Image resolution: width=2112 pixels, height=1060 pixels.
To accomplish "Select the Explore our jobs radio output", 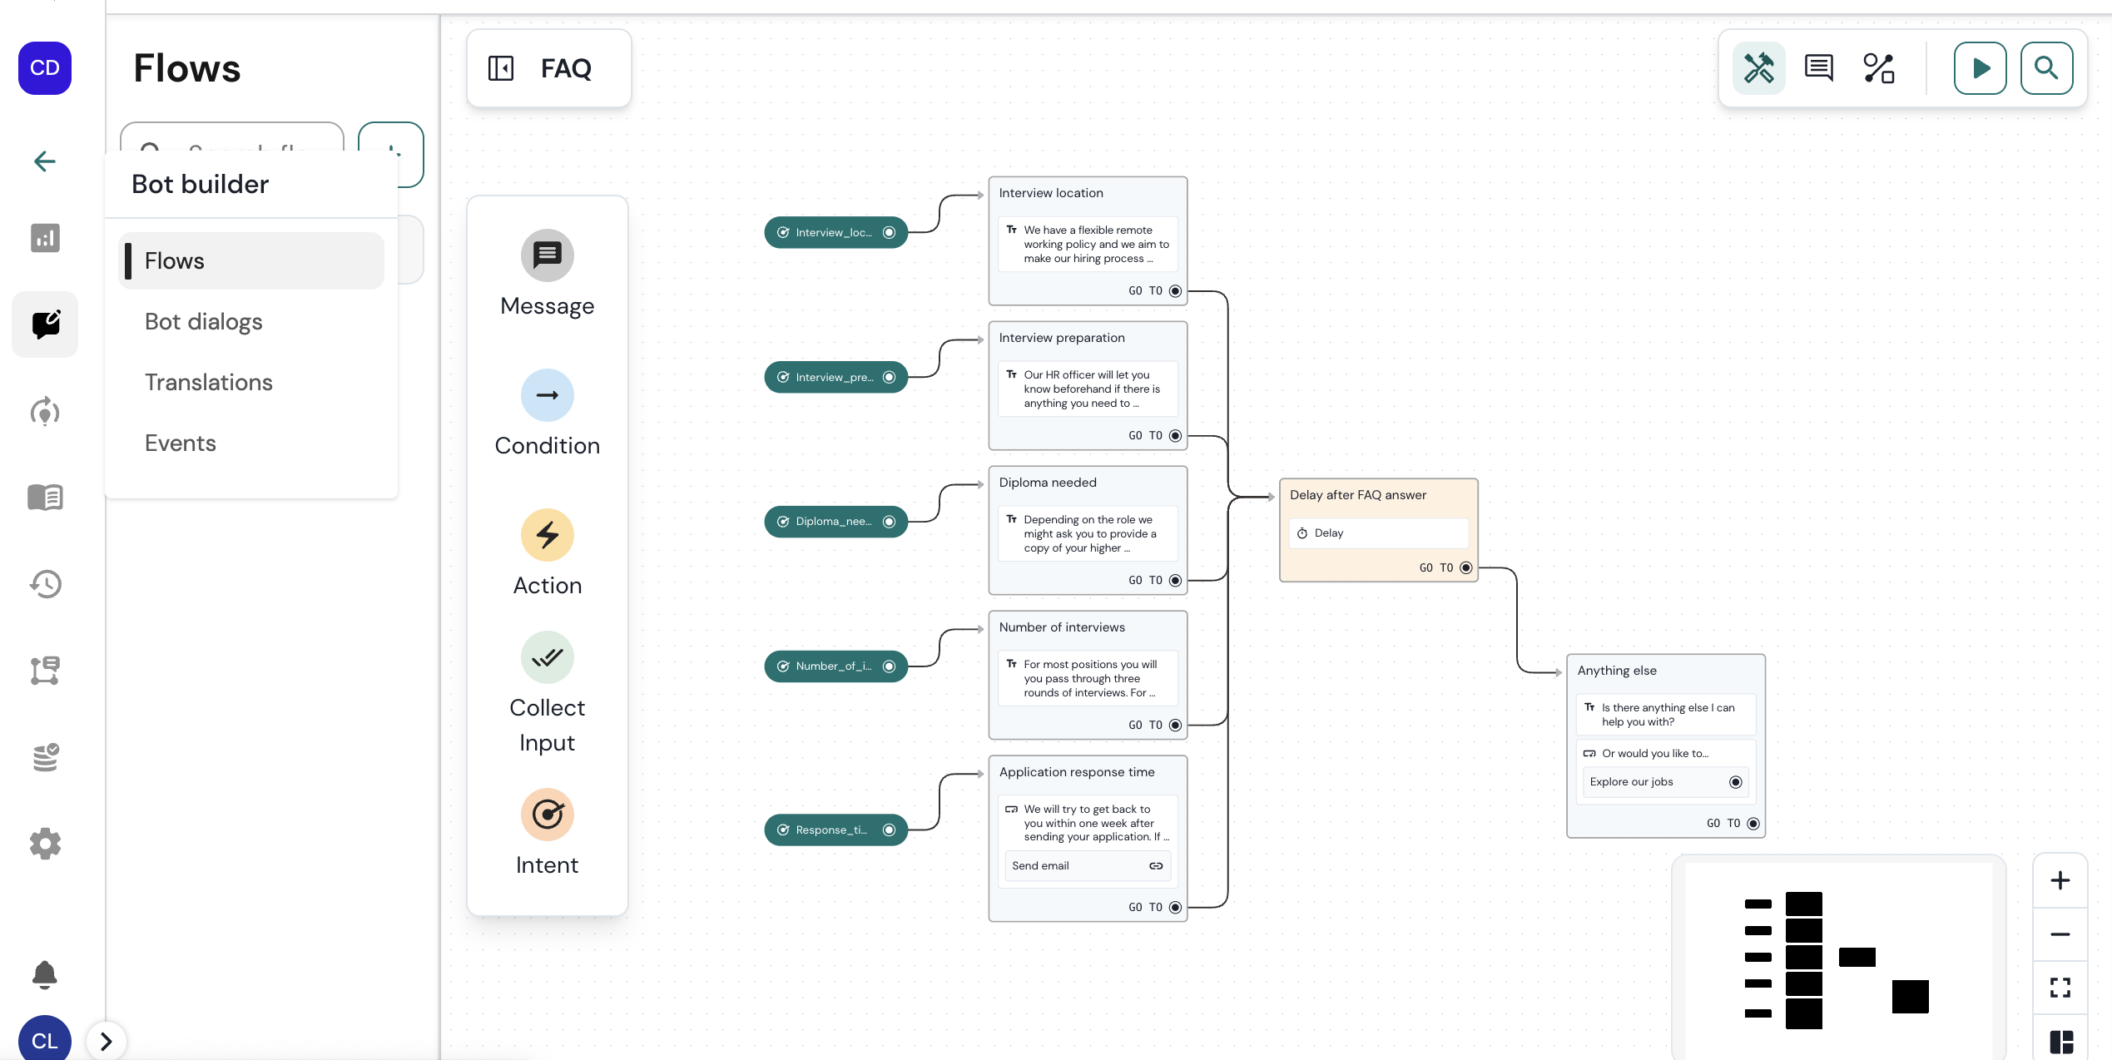I will (1735, 782).
